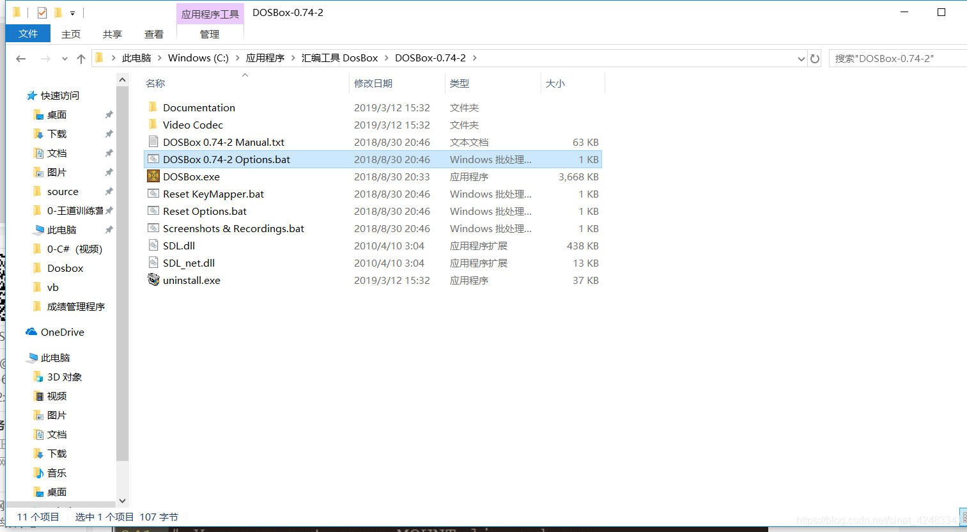Click the Screenshots & Recordings.bat icon
This screenshot has width=967, height=532.
[x=153, y=228]
